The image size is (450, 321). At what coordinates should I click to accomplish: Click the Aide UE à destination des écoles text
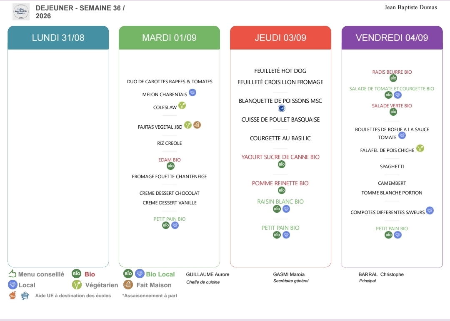(x=73, y=296)
